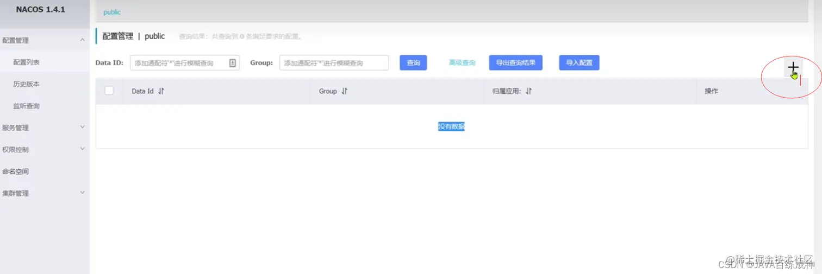
Task: Focus the Data ID input field
Action: pos(185,63)
